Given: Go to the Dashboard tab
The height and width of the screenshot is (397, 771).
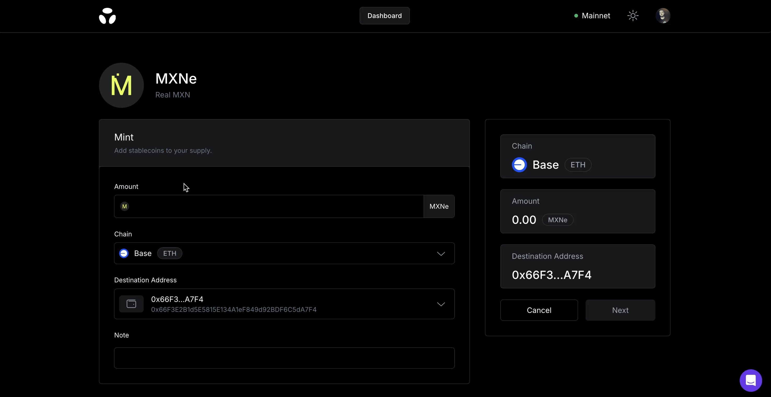Looking at the screenshot, I should click(x=384, y=16).
